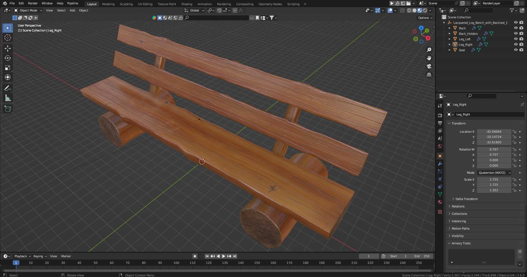Open the Global orientation dropdown

tap(194, 10)
